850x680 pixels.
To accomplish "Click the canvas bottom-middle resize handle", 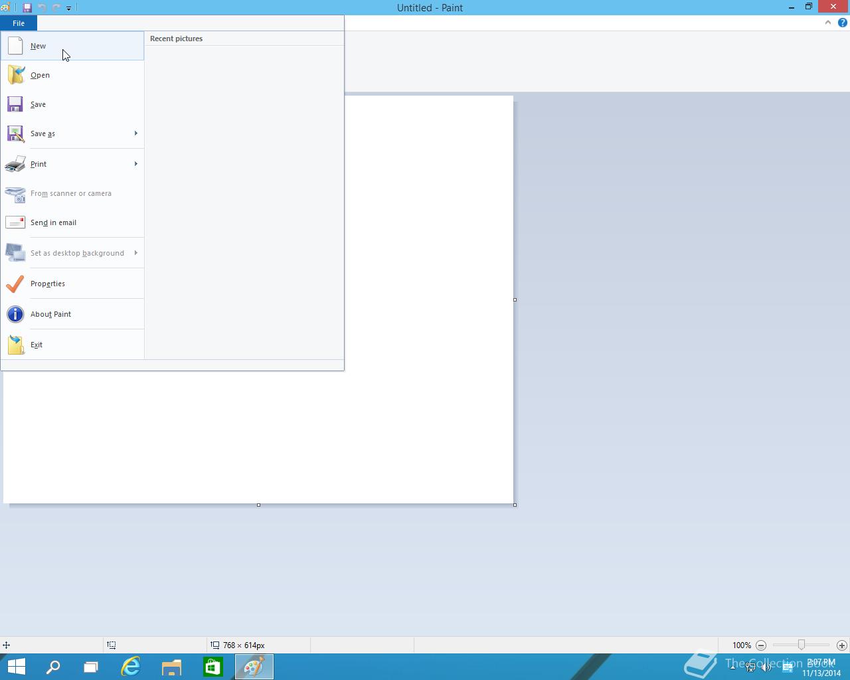I will (258, 505).
